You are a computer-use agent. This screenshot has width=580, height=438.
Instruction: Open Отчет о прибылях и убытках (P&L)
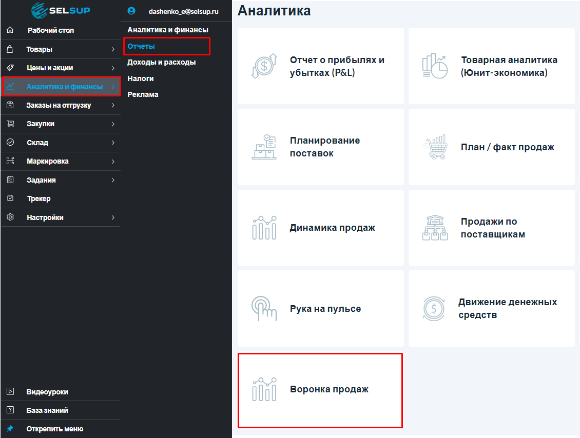coord(321,66)
